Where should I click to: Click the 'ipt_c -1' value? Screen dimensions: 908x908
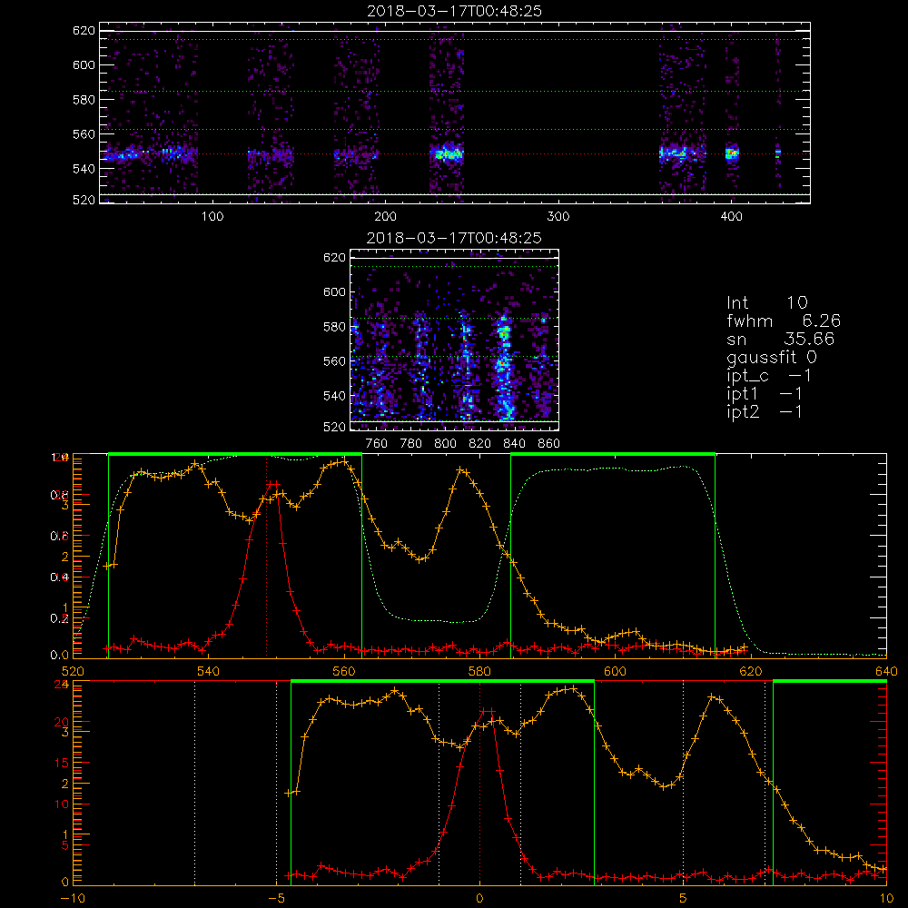point(769,376)
